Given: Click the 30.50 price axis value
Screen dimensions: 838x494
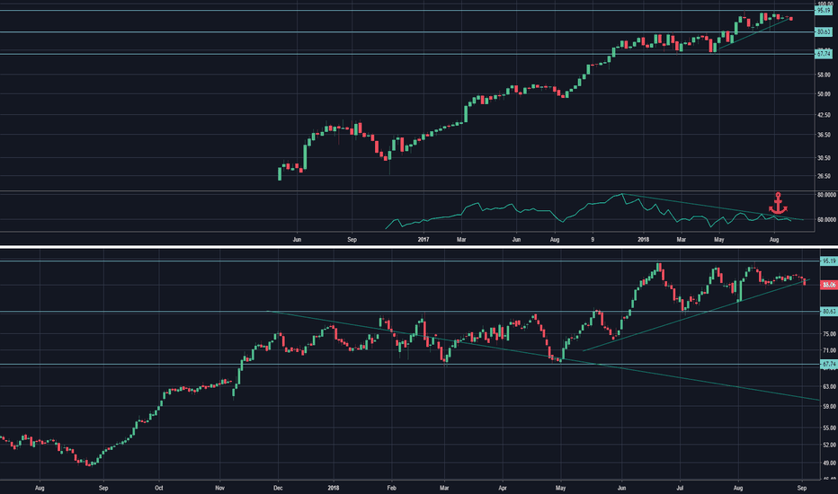Looking at the screenshot, I should click(824, 158).
